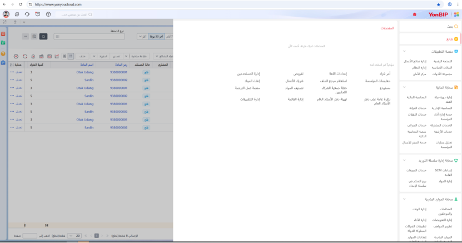Click current page 1 in pagination

tap(96, 236)
